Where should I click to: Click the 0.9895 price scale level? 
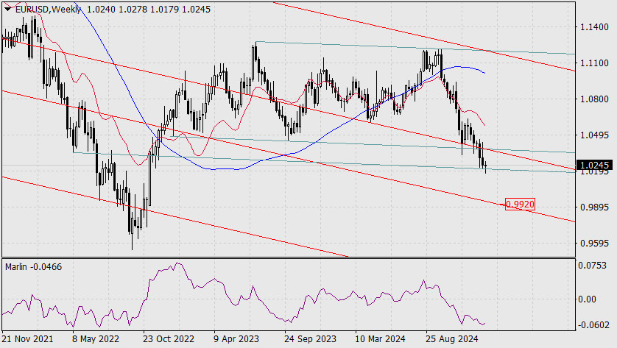[594, 207]
